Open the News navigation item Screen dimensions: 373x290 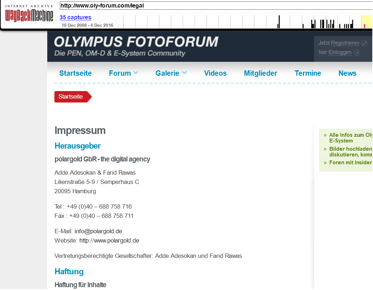[x=347, y=73]
